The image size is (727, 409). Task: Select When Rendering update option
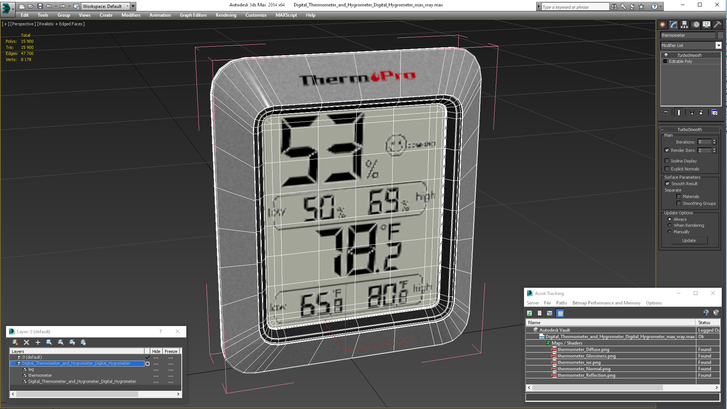click(x=669, y=225)
